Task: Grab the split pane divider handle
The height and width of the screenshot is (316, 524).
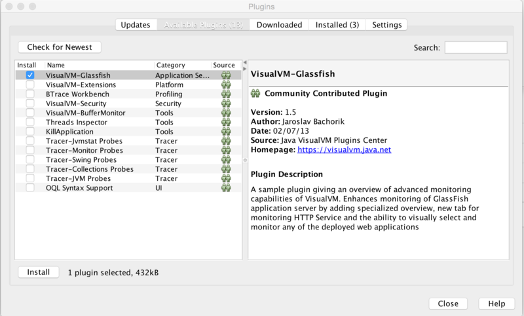Action: tap(245, 160)
